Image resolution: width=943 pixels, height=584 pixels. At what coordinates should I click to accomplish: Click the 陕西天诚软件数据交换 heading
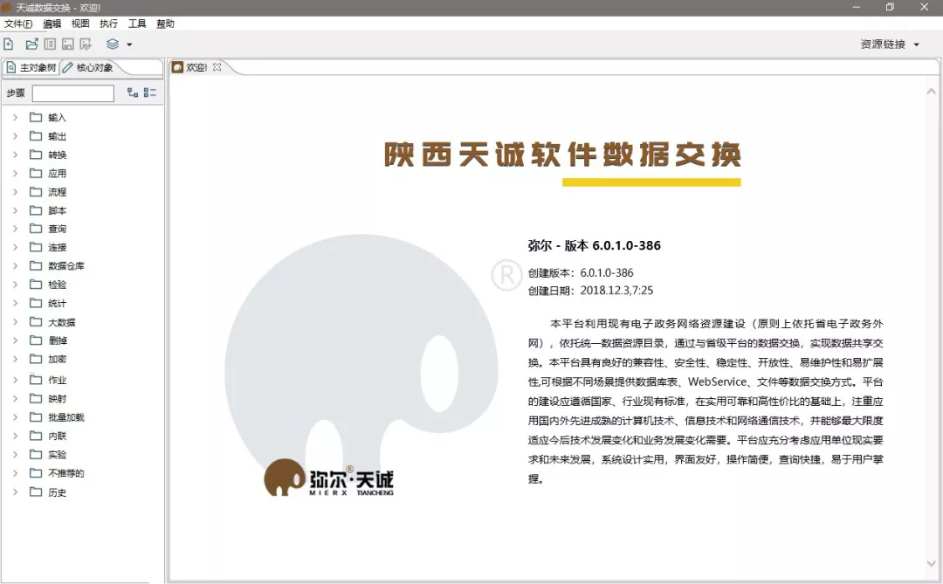pyautogui.click(x=562, y=155)
